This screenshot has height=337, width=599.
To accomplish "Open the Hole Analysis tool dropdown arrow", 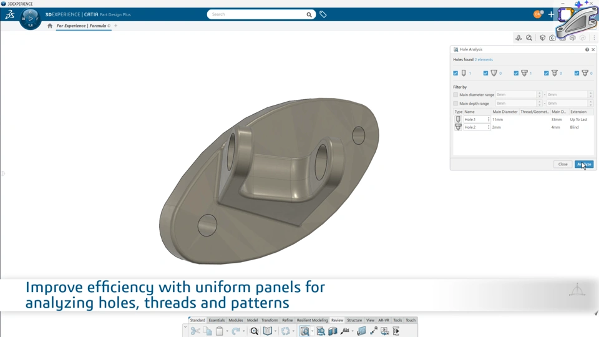I will (312, 331).
